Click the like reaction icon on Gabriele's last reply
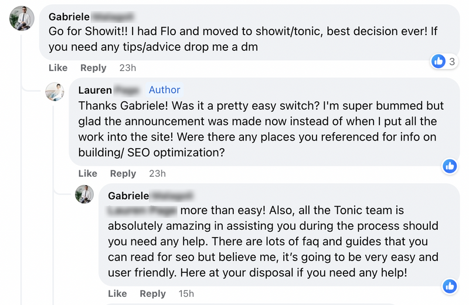The image size is (469, 305). click(450, 286)
